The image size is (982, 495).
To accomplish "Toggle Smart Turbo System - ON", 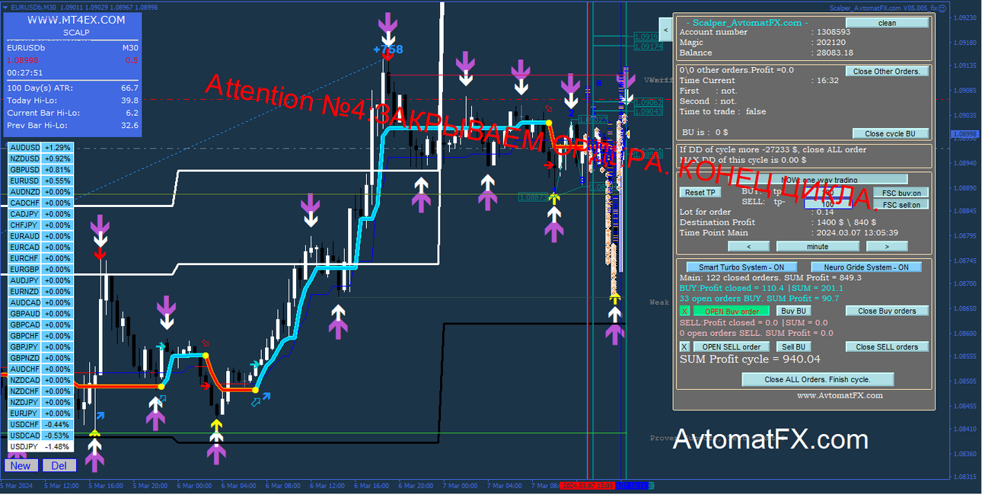I will point(741,267).
